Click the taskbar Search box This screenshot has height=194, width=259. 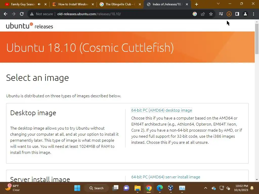coord(97,188)
